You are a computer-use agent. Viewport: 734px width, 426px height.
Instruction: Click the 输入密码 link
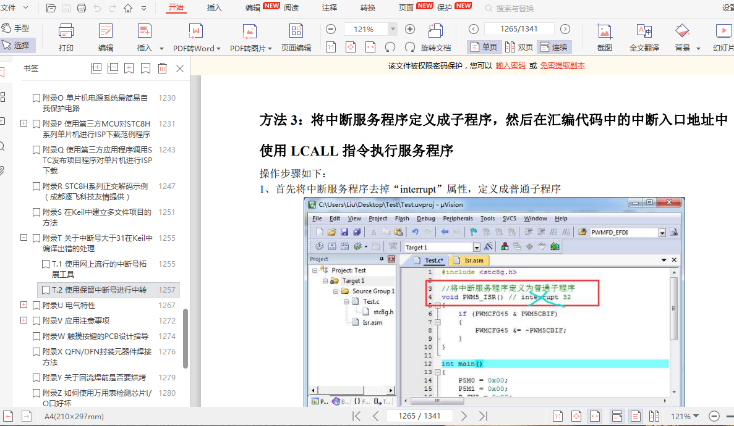tap(510, 65)
